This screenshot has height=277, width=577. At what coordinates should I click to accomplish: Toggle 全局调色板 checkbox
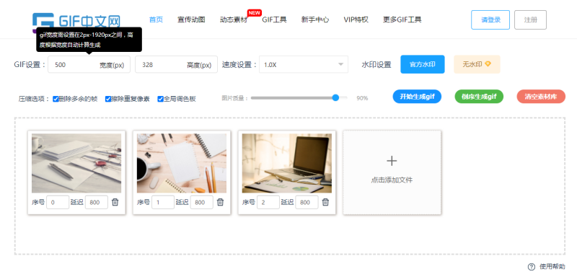pyautogui.click(x=160, y=99)
